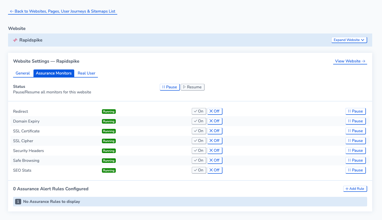Screen dimensions: 382x220
Task: Open the Real User tab
Action: point(86,73)
